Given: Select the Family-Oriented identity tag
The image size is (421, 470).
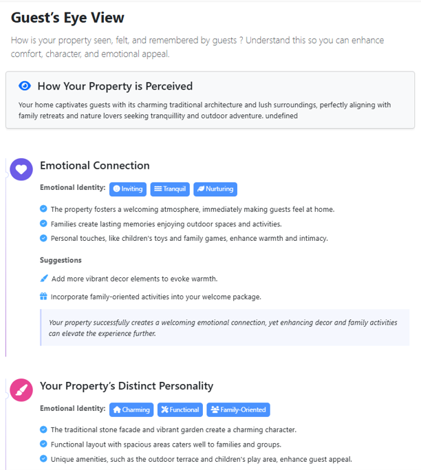Looking at the screenshot, I should click(x=238, y=409).
